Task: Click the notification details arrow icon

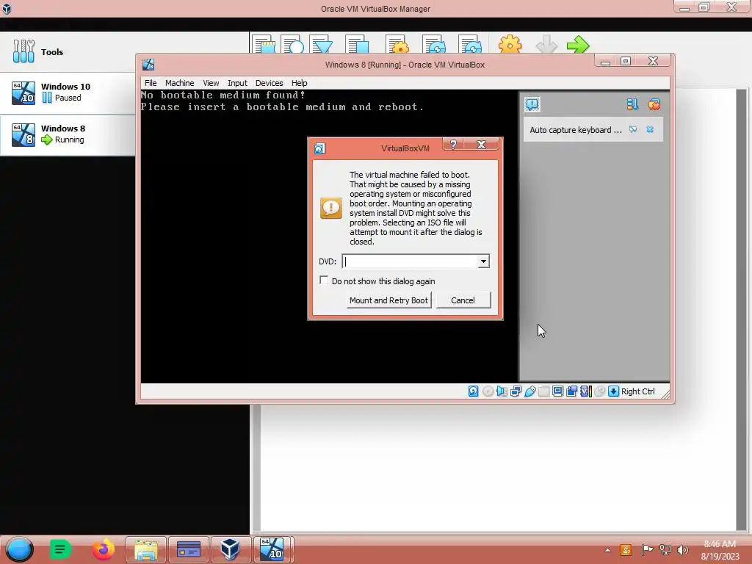Action: coord(633,129)
